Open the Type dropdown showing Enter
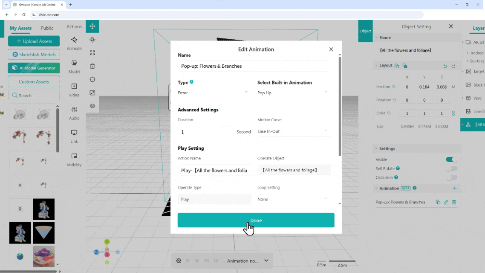 point(214,93)
